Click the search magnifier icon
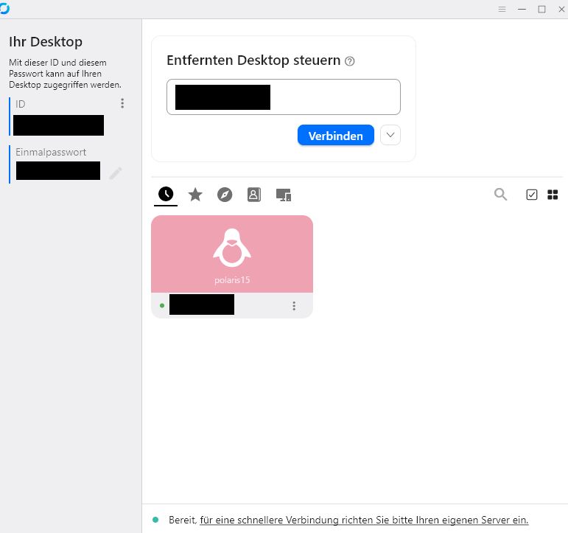 click(x=501, y=195)
